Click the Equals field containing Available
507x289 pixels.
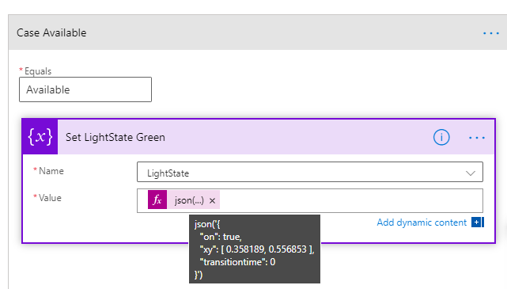coord(85,89)
